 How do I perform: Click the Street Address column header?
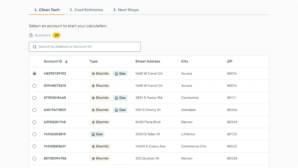(x=148, y=61)
